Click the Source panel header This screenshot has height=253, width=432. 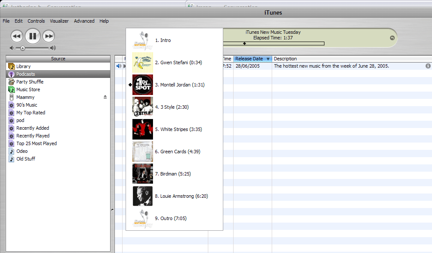(58, 59)
